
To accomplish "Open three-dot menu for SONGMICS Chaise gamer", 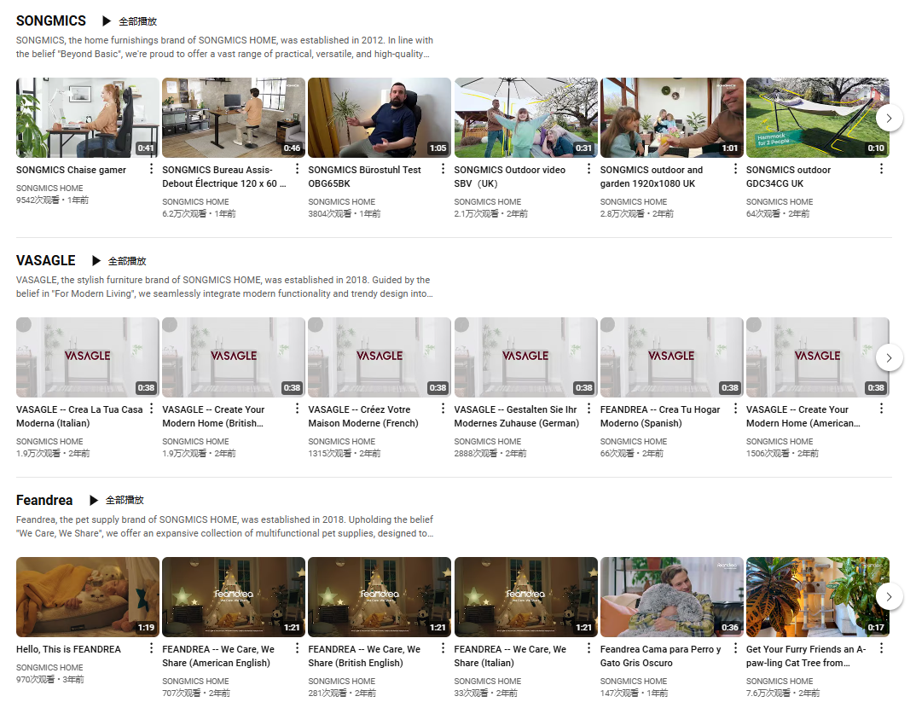I will 152,169.
